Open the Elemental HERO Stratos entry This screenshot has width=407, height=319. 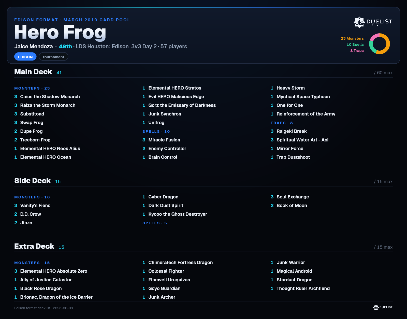[x=172, y=88]
